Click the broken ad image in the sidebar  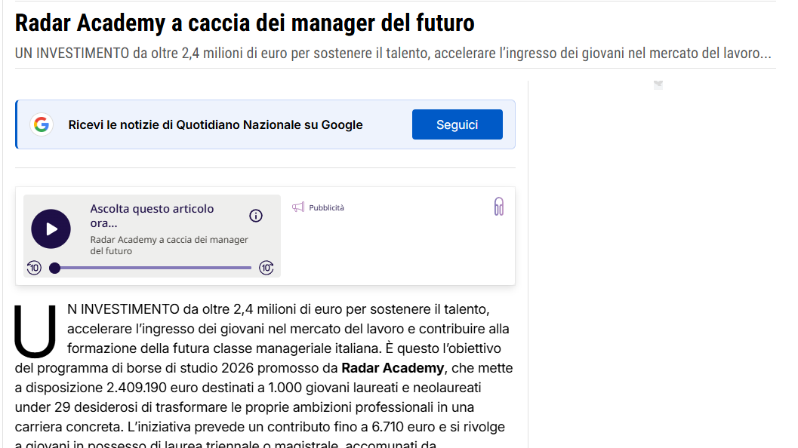click(658, 85)
